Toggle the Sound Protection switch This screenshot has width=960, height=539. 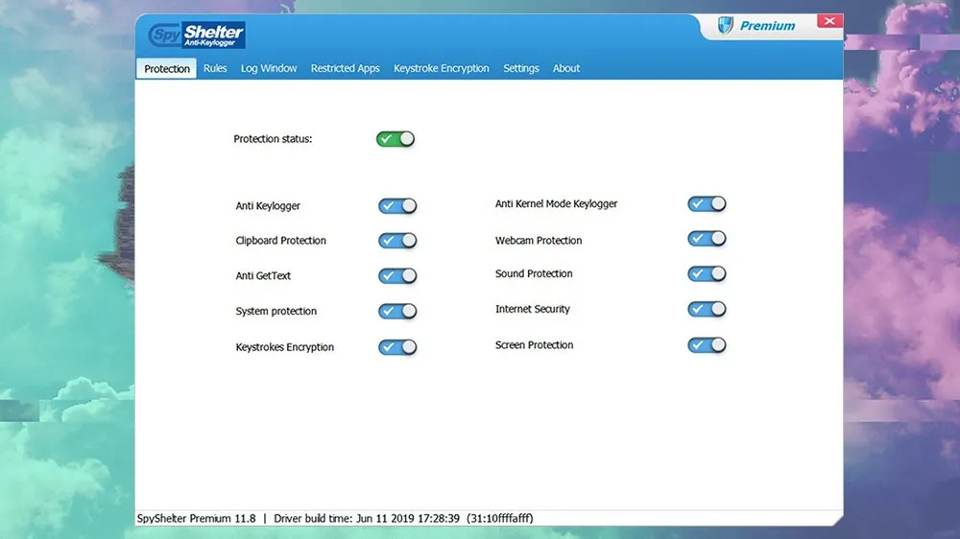707,274
